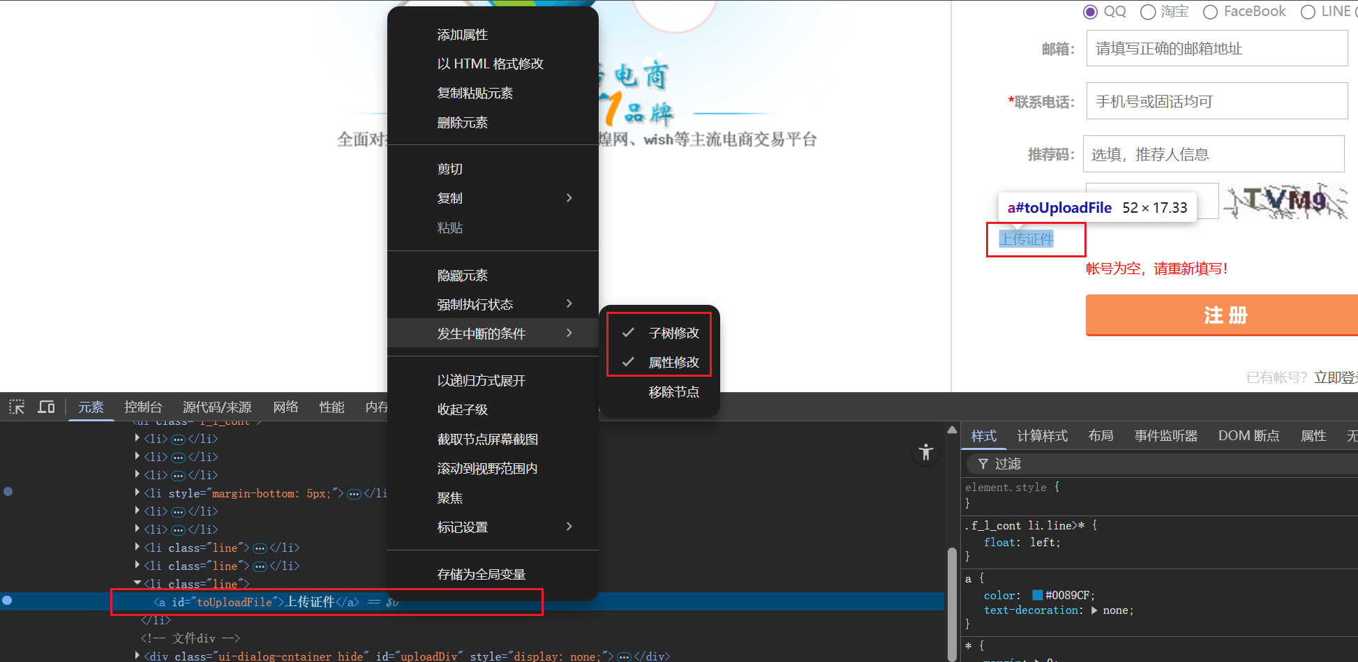This screenshot has height=662, width=1358.
Task: Click the filter funnel icon in Styles
Action: 983,464
